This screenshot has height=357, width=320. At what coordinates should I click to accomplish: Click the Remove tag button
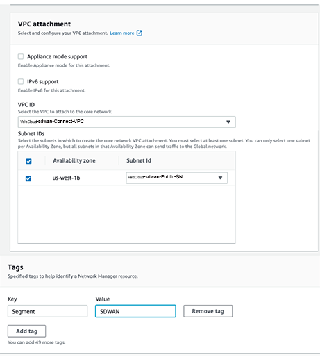click(x=208, y=311)
